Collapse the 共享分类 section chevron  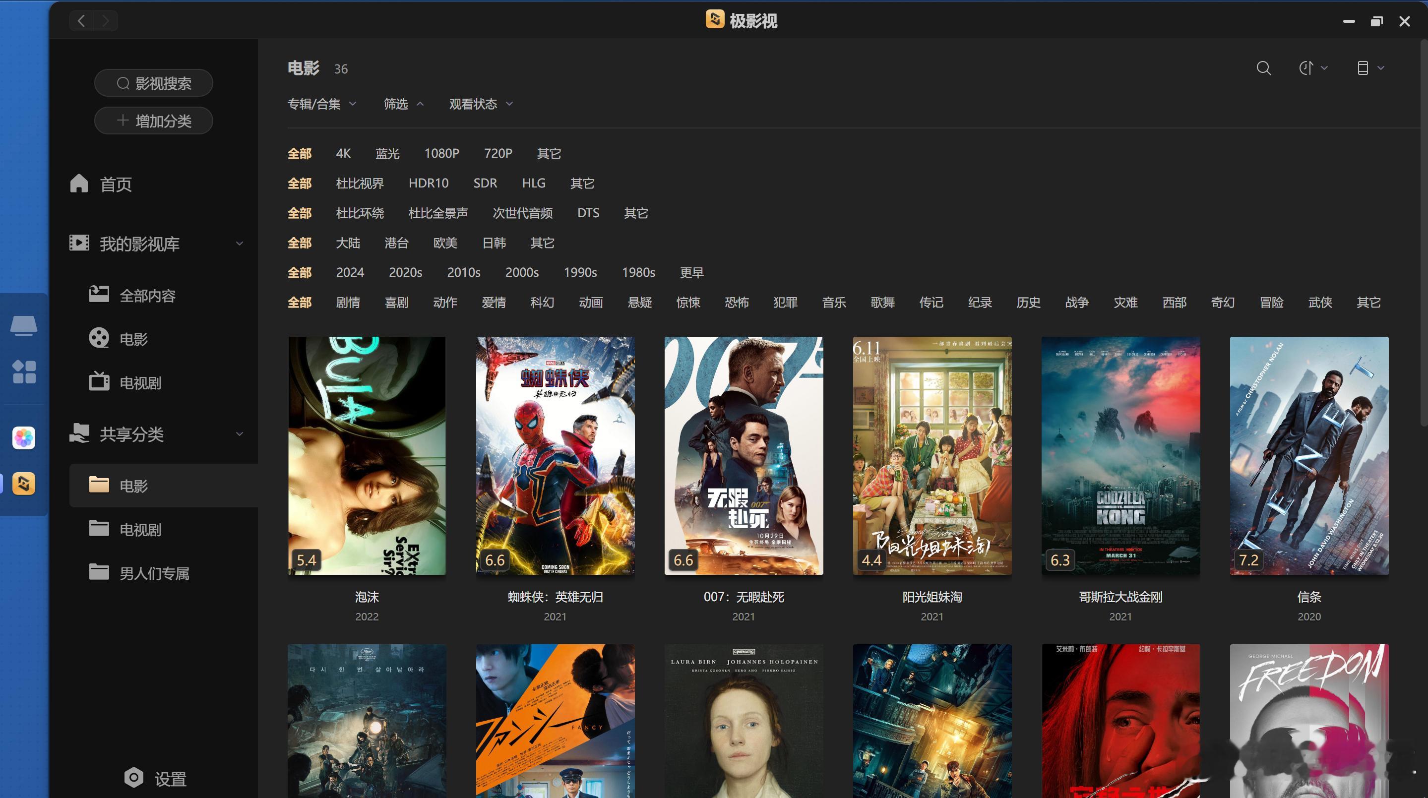pos(240,433)
